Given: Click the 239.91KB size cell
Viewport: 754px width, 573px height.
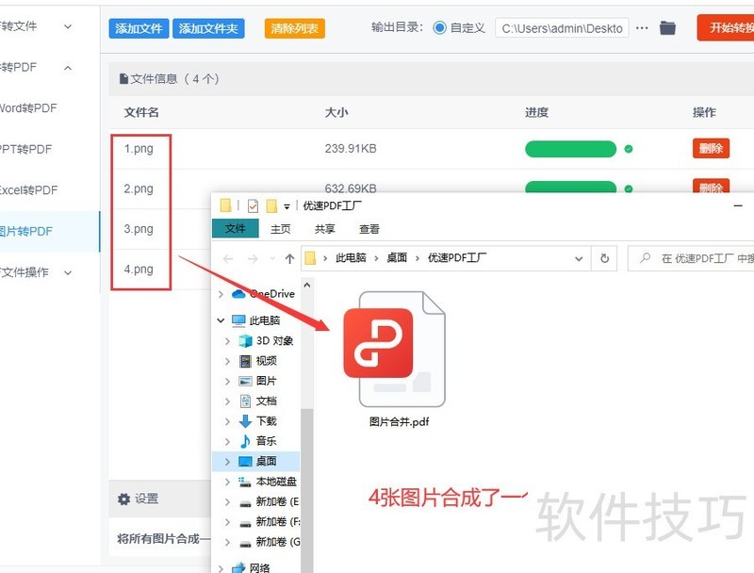Looking at the screenshot, I should point(351,149).
